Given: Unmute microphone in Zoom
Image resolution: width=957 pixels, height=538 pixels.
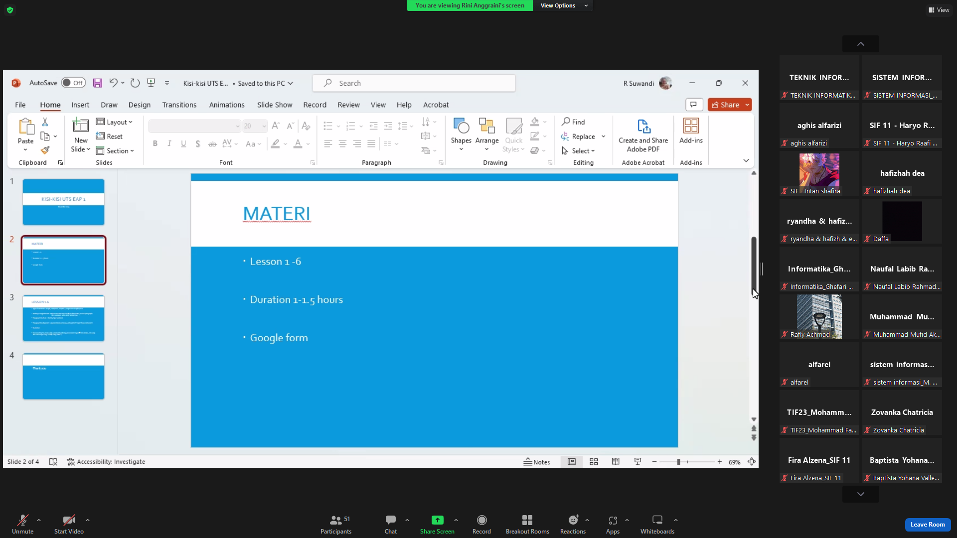Looking at the screenshot, I should [22, 524].
